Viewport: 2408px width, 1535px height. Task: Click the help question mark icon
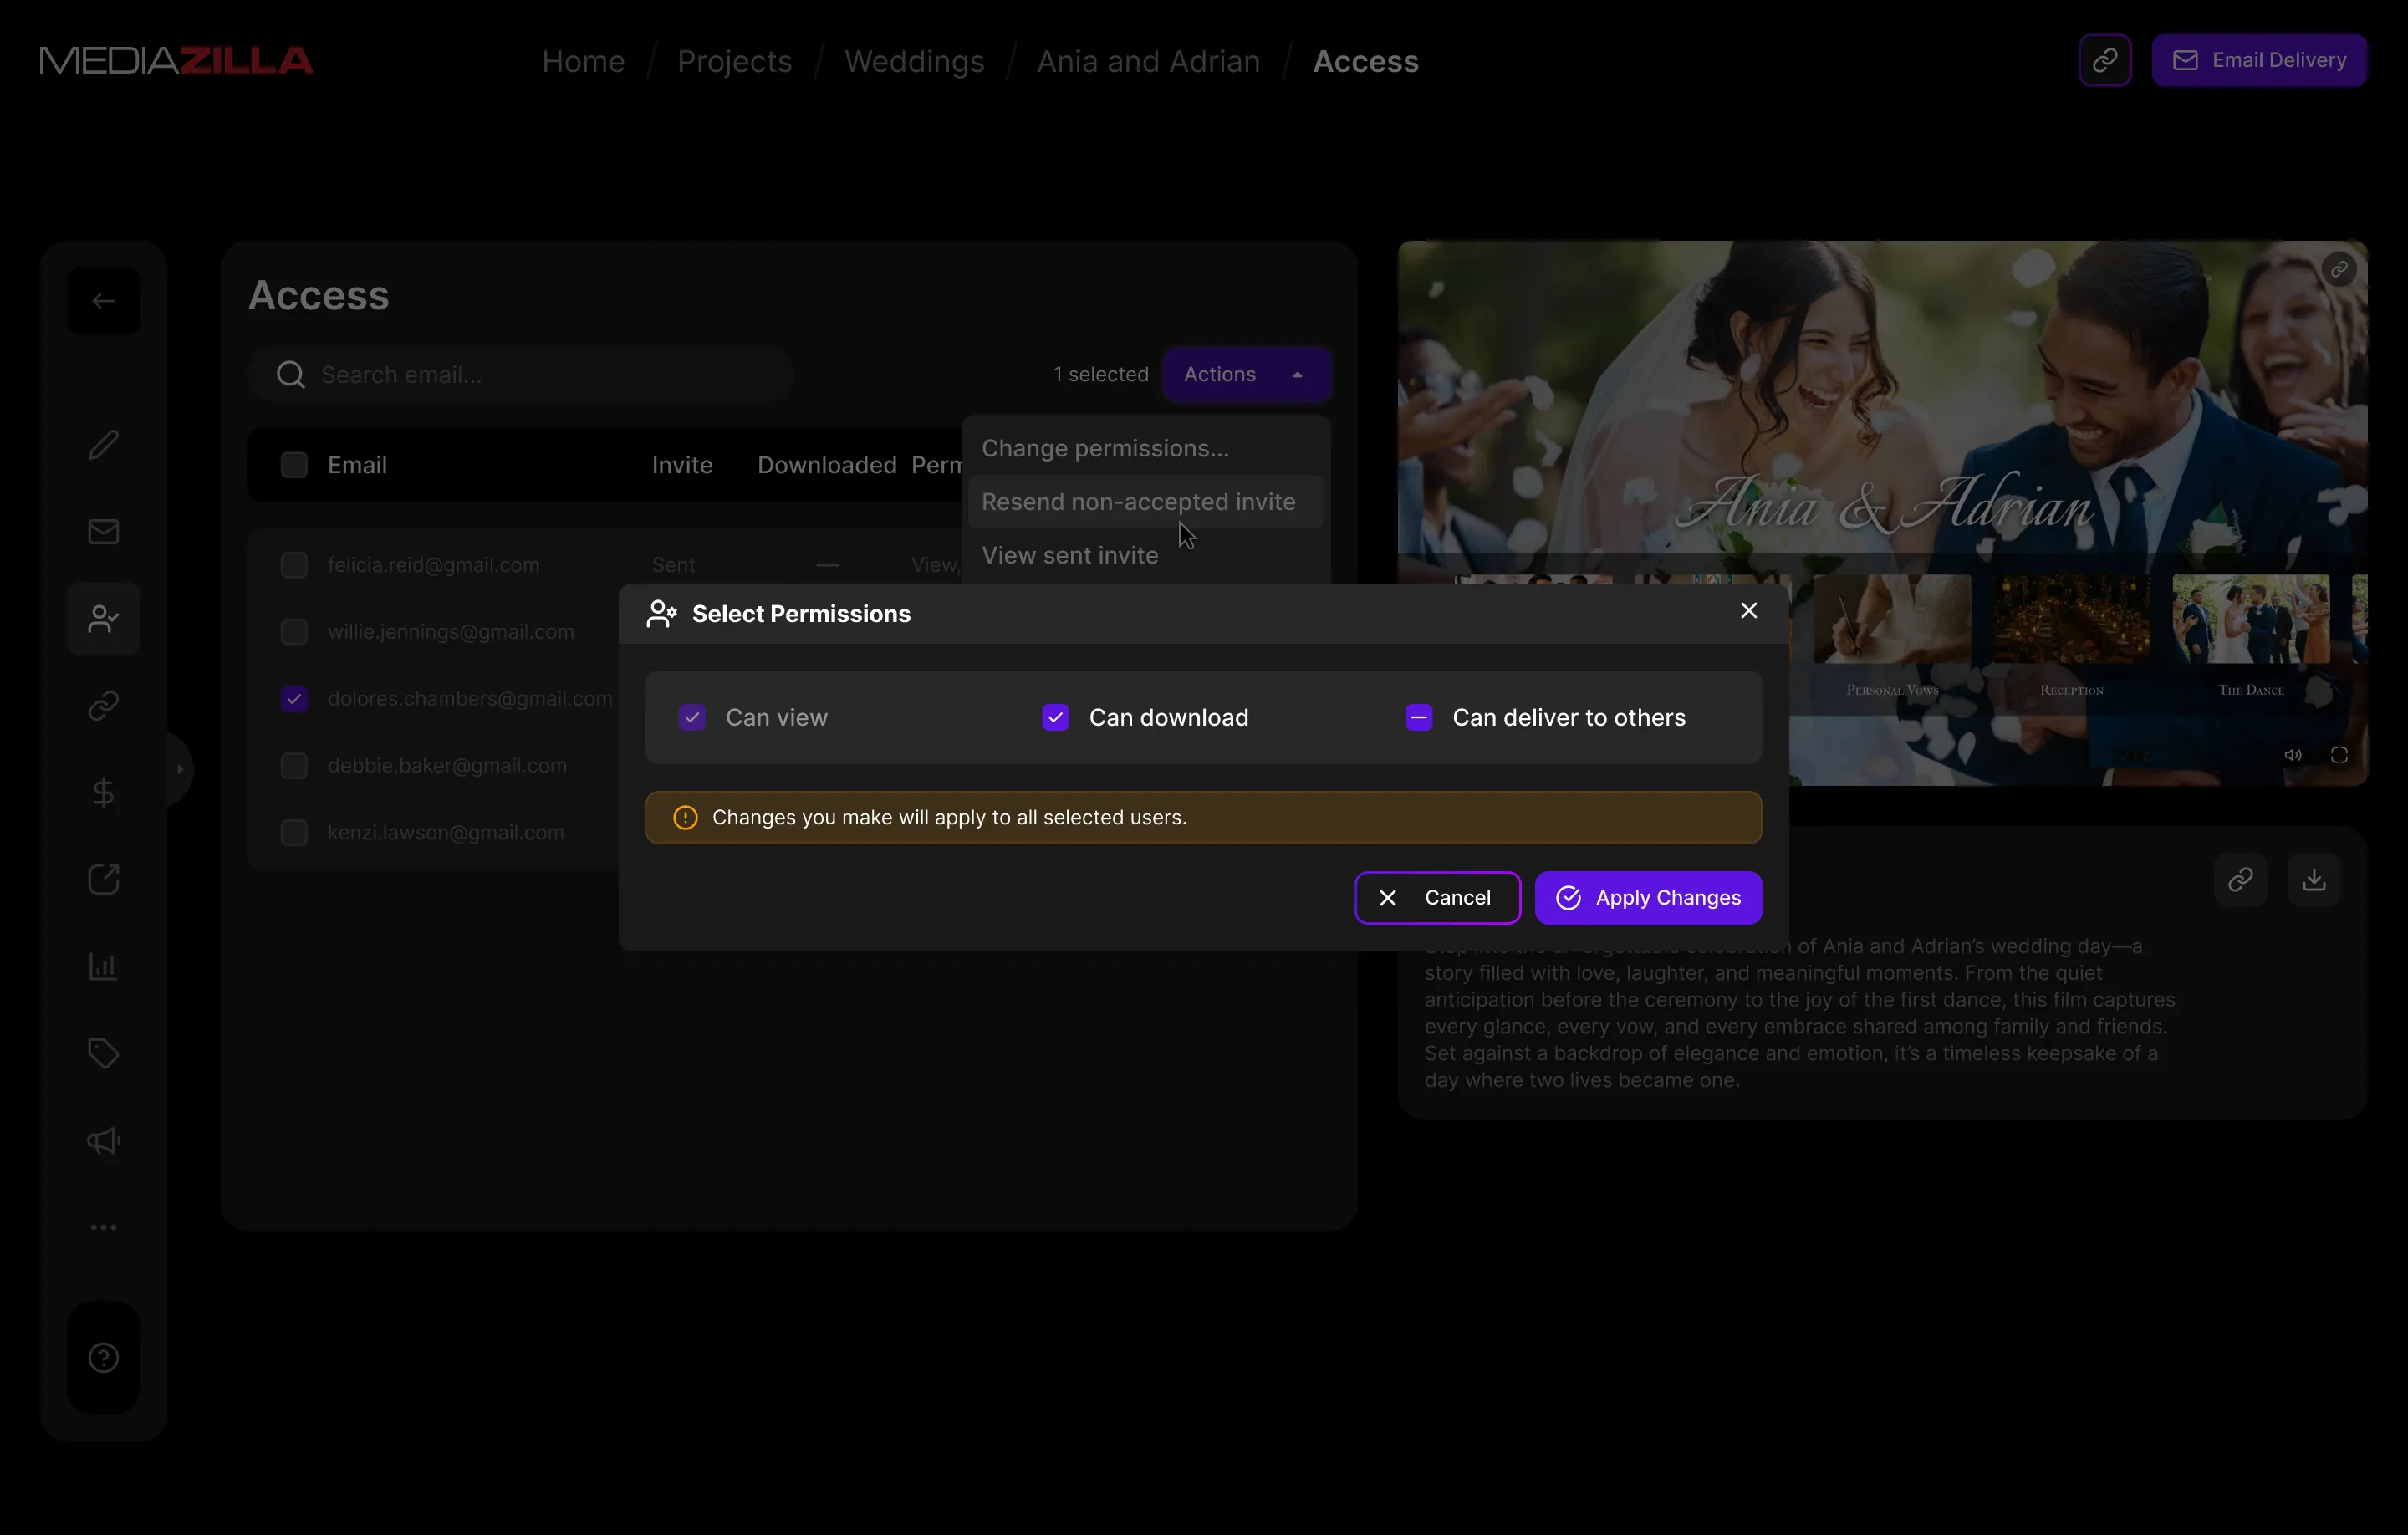point(104,1356)
